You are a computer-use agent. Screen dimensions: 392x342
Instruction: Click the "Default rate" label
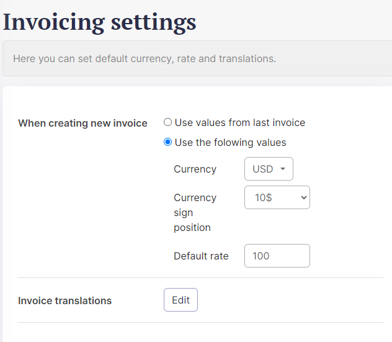pos(201,256)
